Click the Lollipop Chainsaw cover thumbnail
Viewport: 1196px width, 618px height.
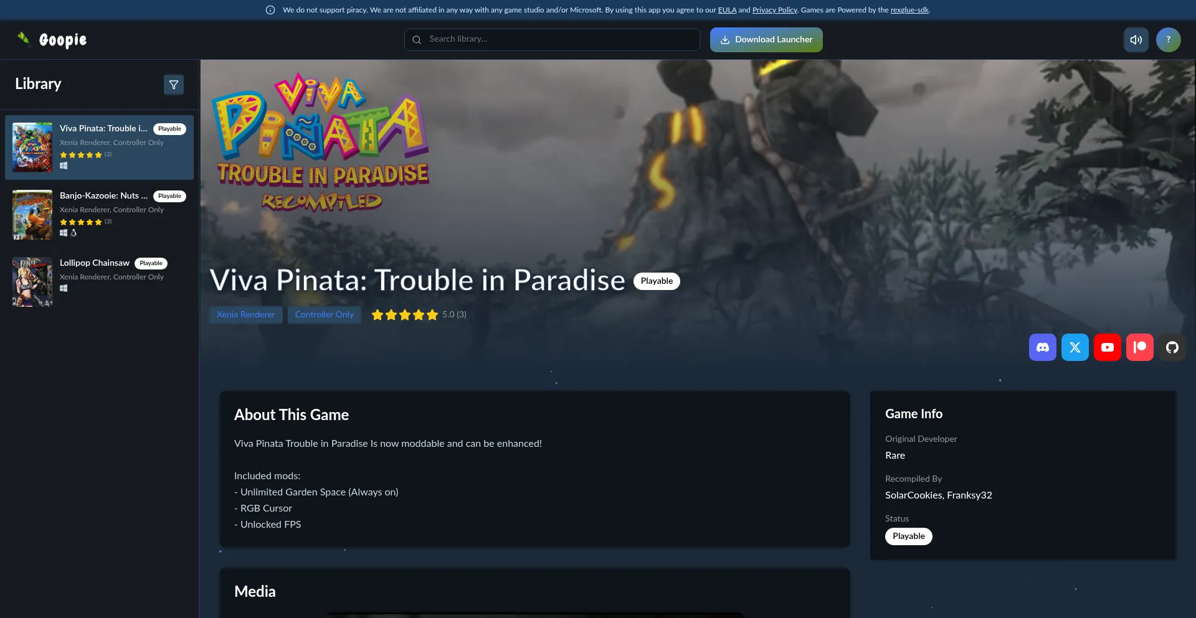pyautogui.click(x=32, y=282)
